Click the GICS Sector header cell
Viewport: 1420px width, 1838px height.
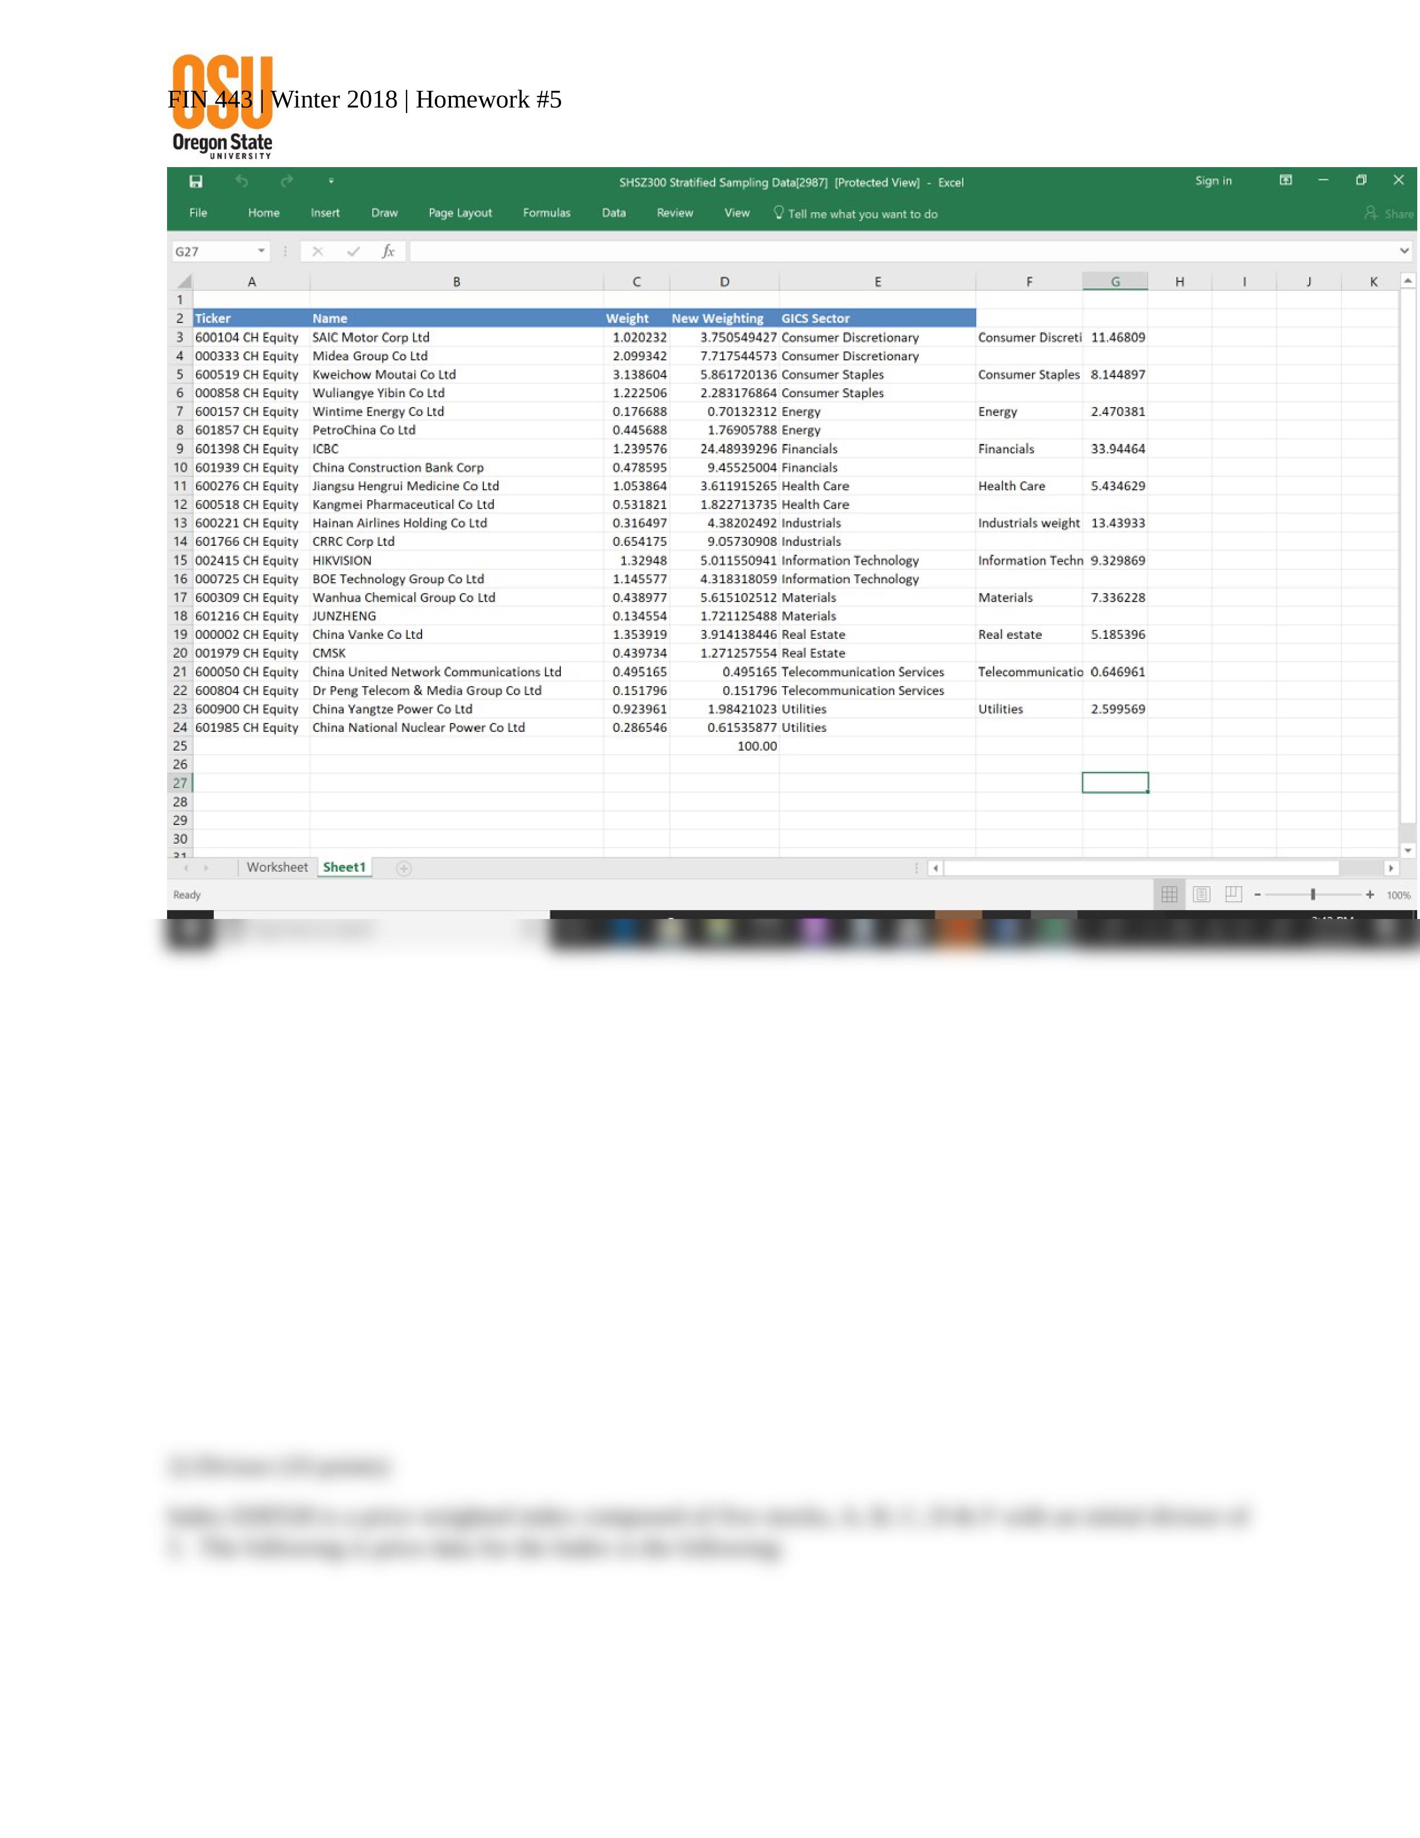point(878,318)
